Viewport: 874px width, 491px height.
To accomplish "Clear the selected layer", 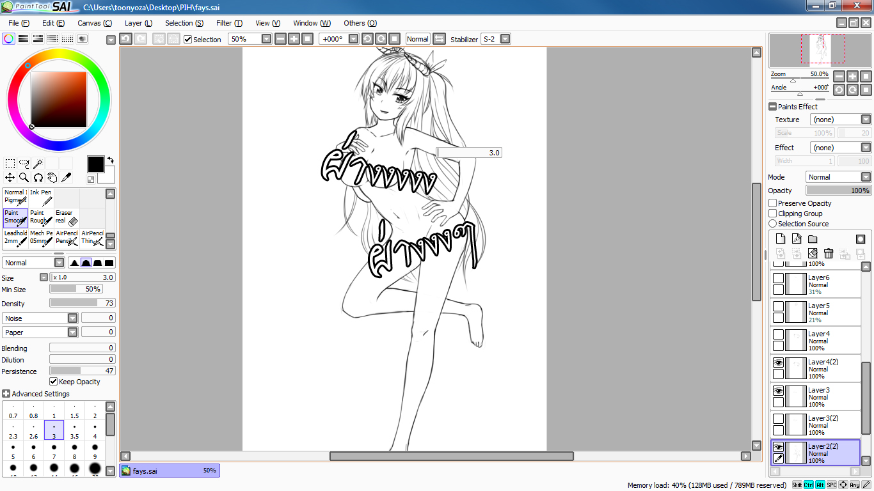I will (813, 253).
